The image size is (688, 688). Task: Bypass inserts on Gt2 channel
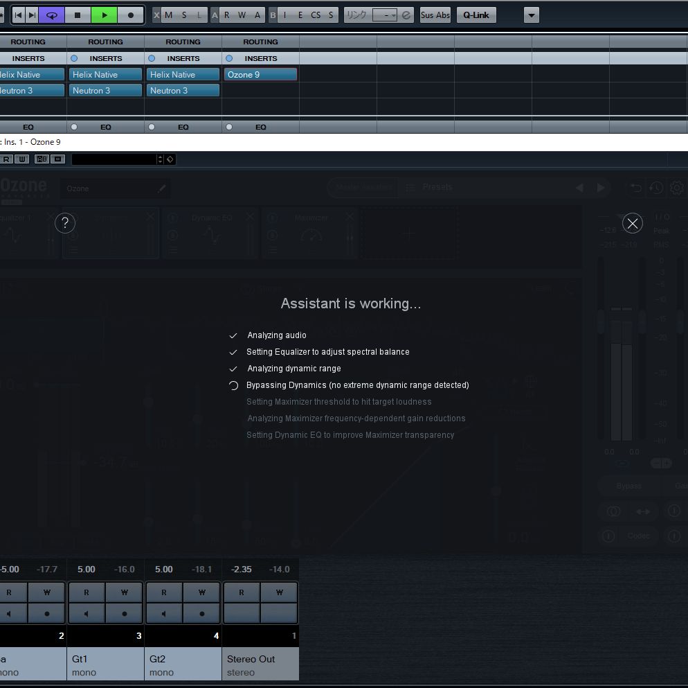point(152,58)
